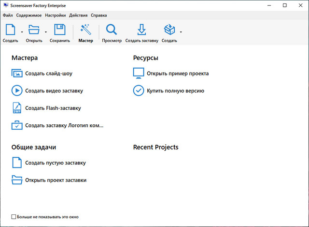Click the Создать new project toolbar icon
This screenshot has width=309, height=227.
[10, 30]
